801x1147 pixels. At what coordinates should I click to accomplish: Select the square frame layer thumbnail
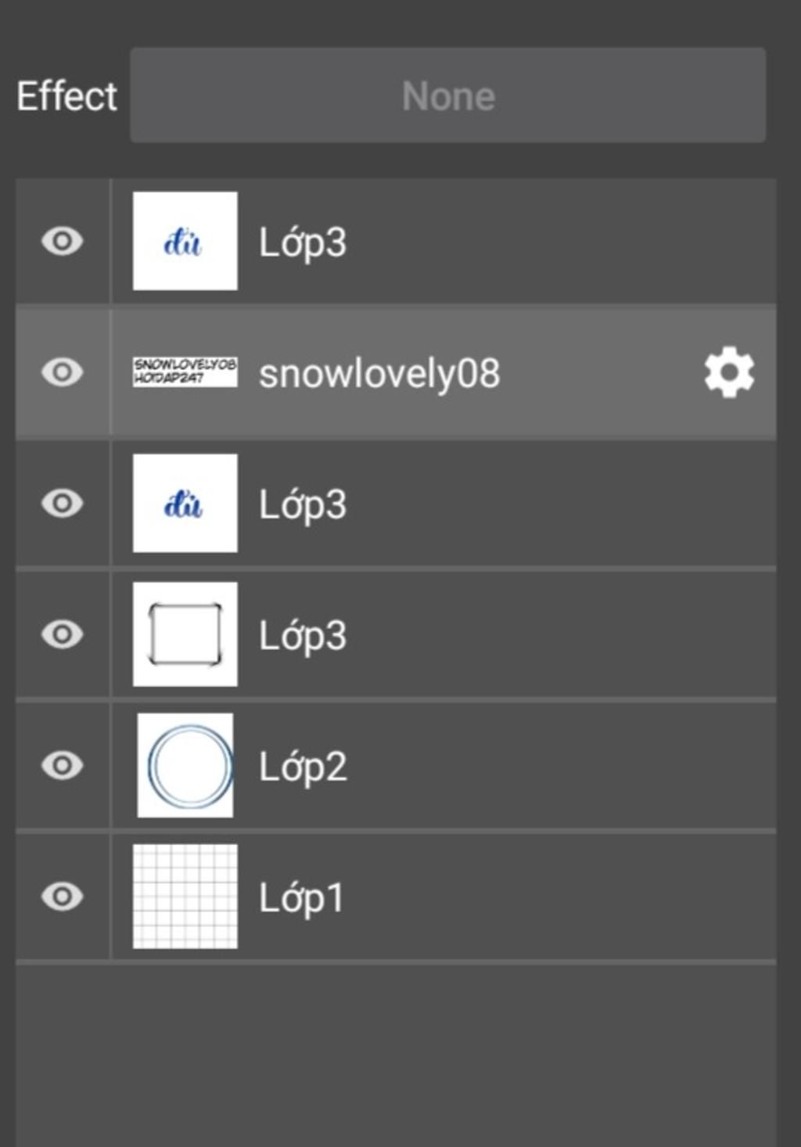185,635
